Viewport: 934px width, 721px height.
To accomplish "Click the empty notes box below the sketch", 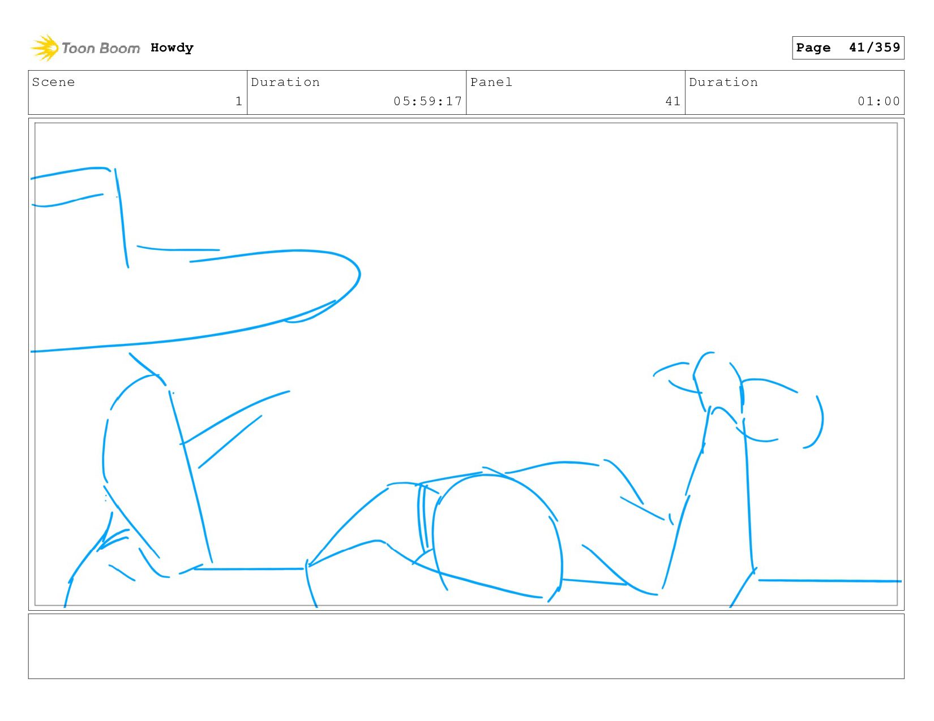I will 466,646.
